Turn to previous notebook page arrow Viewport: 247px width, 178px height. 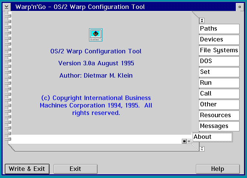click(184, 141)
